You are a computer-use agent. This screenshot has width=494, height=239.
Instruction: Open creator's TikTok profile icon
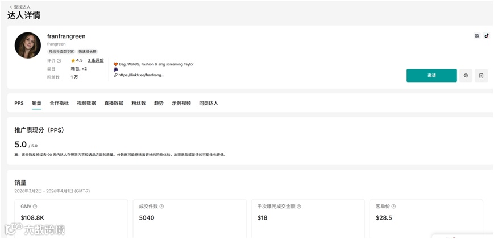coord(487,36)
